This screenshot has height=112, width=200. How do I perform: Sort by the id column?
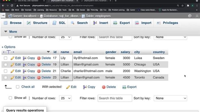tap(55, 52)
